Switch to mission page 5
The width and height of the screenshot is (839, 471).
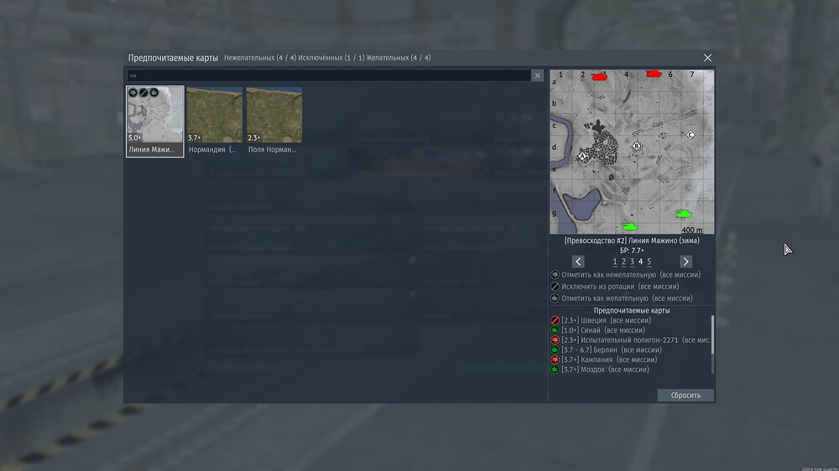(649, 261)
